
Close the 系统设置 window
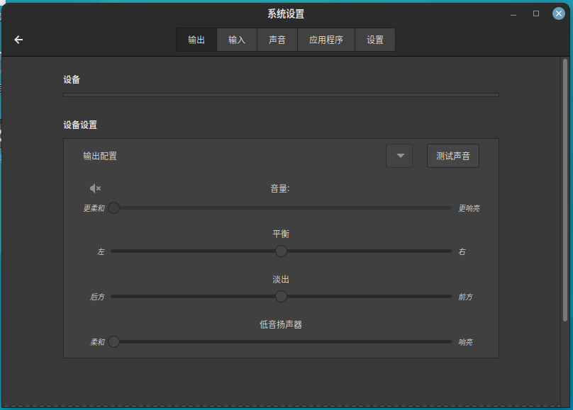point(558,14)
